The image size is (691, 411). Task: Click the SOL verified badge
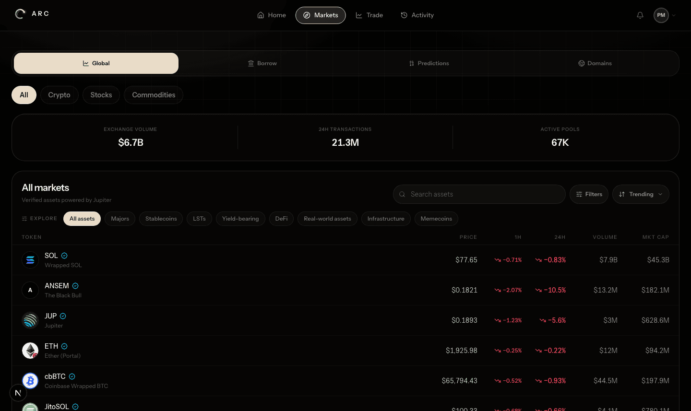tap(64, 256)
